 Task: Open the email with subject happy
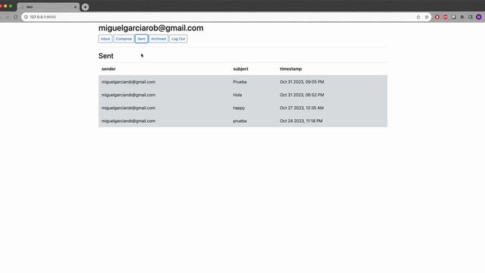tap(242, 108)
